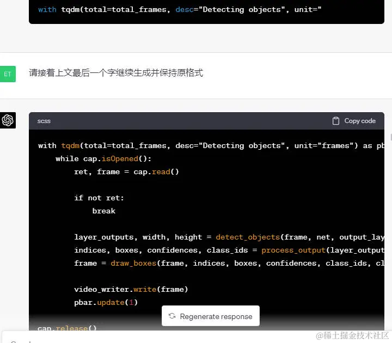Click Regenerate response button
Screen dimensions: 392x343
click(x=211, y=316)
